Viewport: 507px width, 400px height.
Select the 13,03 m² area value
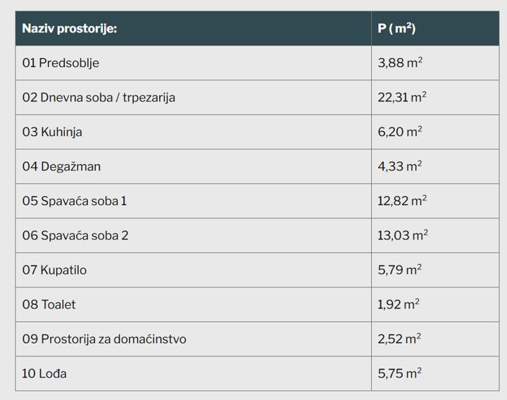pyautogui.click(x=403, y=235)
